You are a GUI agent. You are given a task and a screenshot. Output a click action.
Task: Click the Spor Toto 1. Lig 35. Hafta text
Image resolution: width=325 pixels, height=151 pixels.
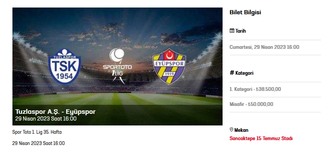click(37, 132)
